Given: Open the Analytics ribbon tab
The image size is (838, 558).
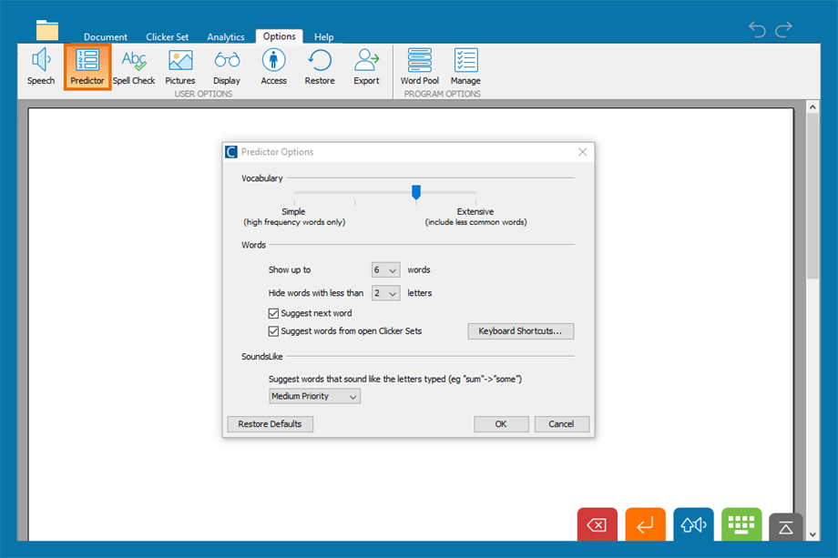Looking at the screenshot, I should [225, 37].
